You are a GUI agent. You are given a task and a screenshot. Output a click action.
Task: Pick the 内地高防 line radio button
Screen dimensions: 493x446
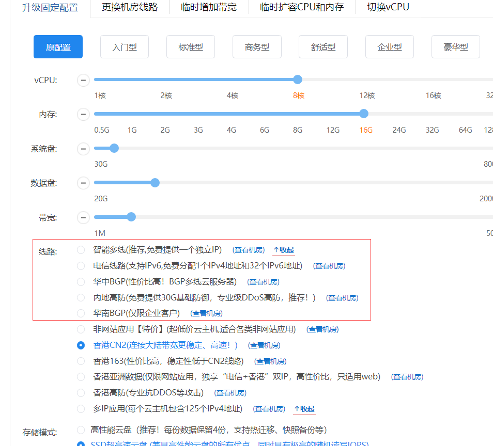81,297
